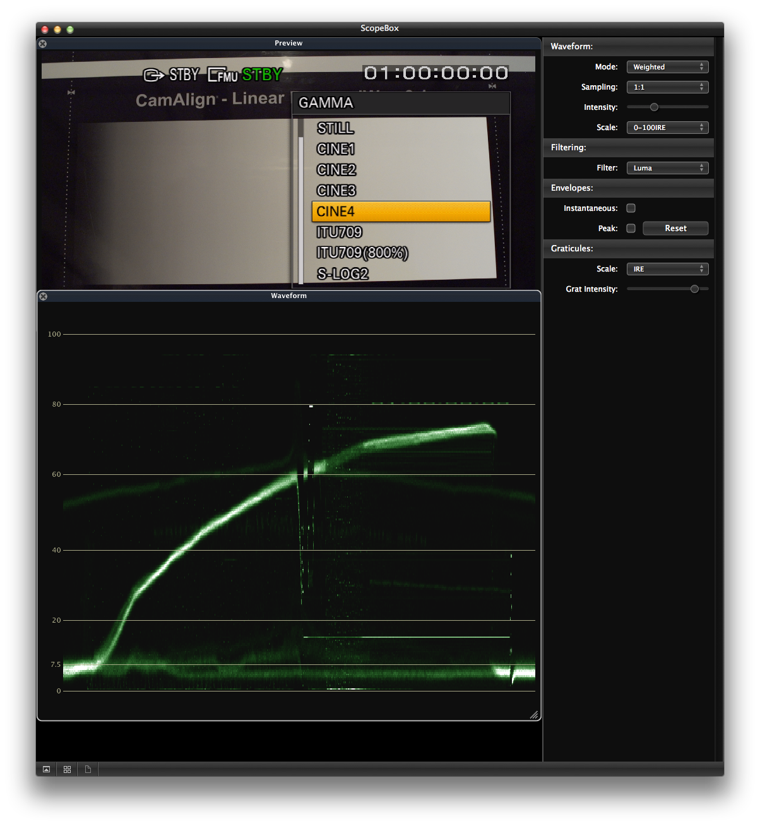Click the CINE3 entry in the preview
Viewport: 760px width, 826px height.
pos(336,191)
